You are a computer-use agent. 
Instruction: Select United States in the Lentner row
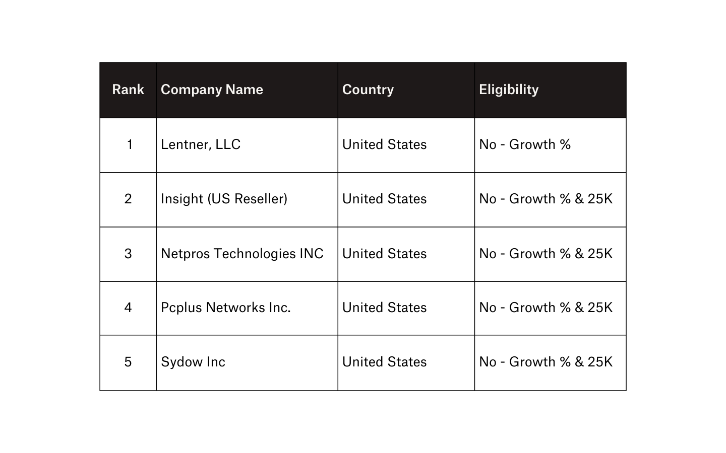384,144
